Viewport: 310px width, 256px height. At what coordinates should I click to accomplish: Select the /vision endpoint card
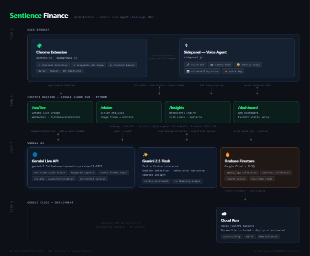[129, 112]
